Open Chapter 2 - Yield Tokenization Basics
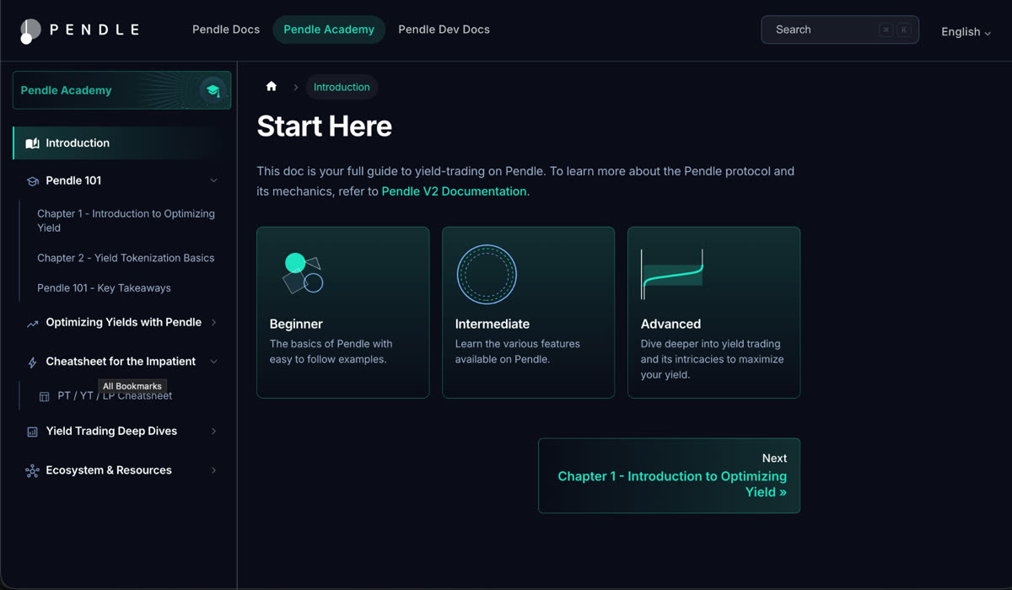This screenshot has height=590, width=1012. pos(126,258)
